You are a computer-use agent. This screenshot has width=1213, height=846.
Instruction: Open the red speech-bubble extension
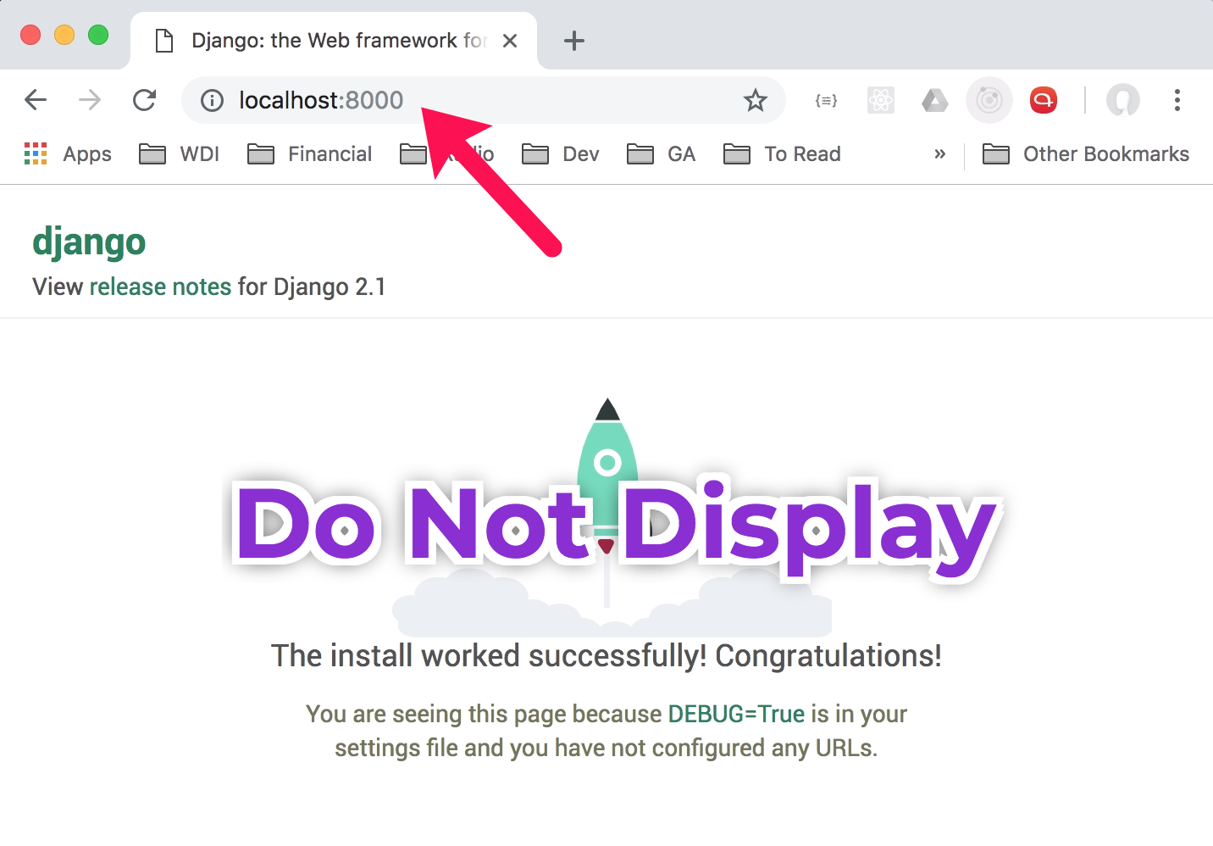click(x=1044, y=101)
